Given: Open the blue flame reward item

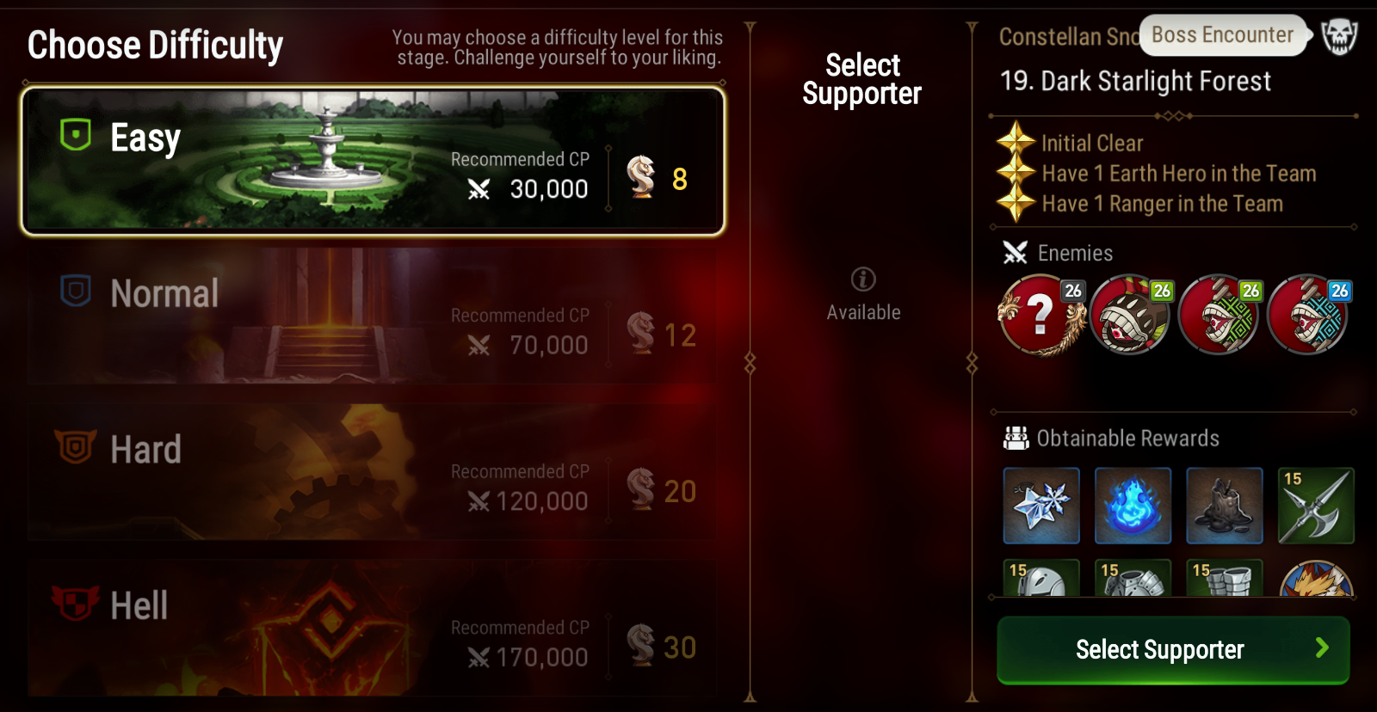Looking at the screenshot, I should pos(1133,506).
